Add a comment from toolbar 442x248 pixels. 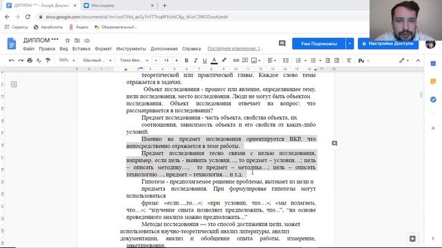click(x=245, y=61)
